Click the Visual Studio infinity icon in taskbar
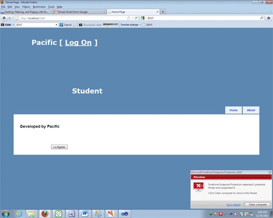Image resolution: width=273 pixels, height=218 pixels. pos(124,214)
